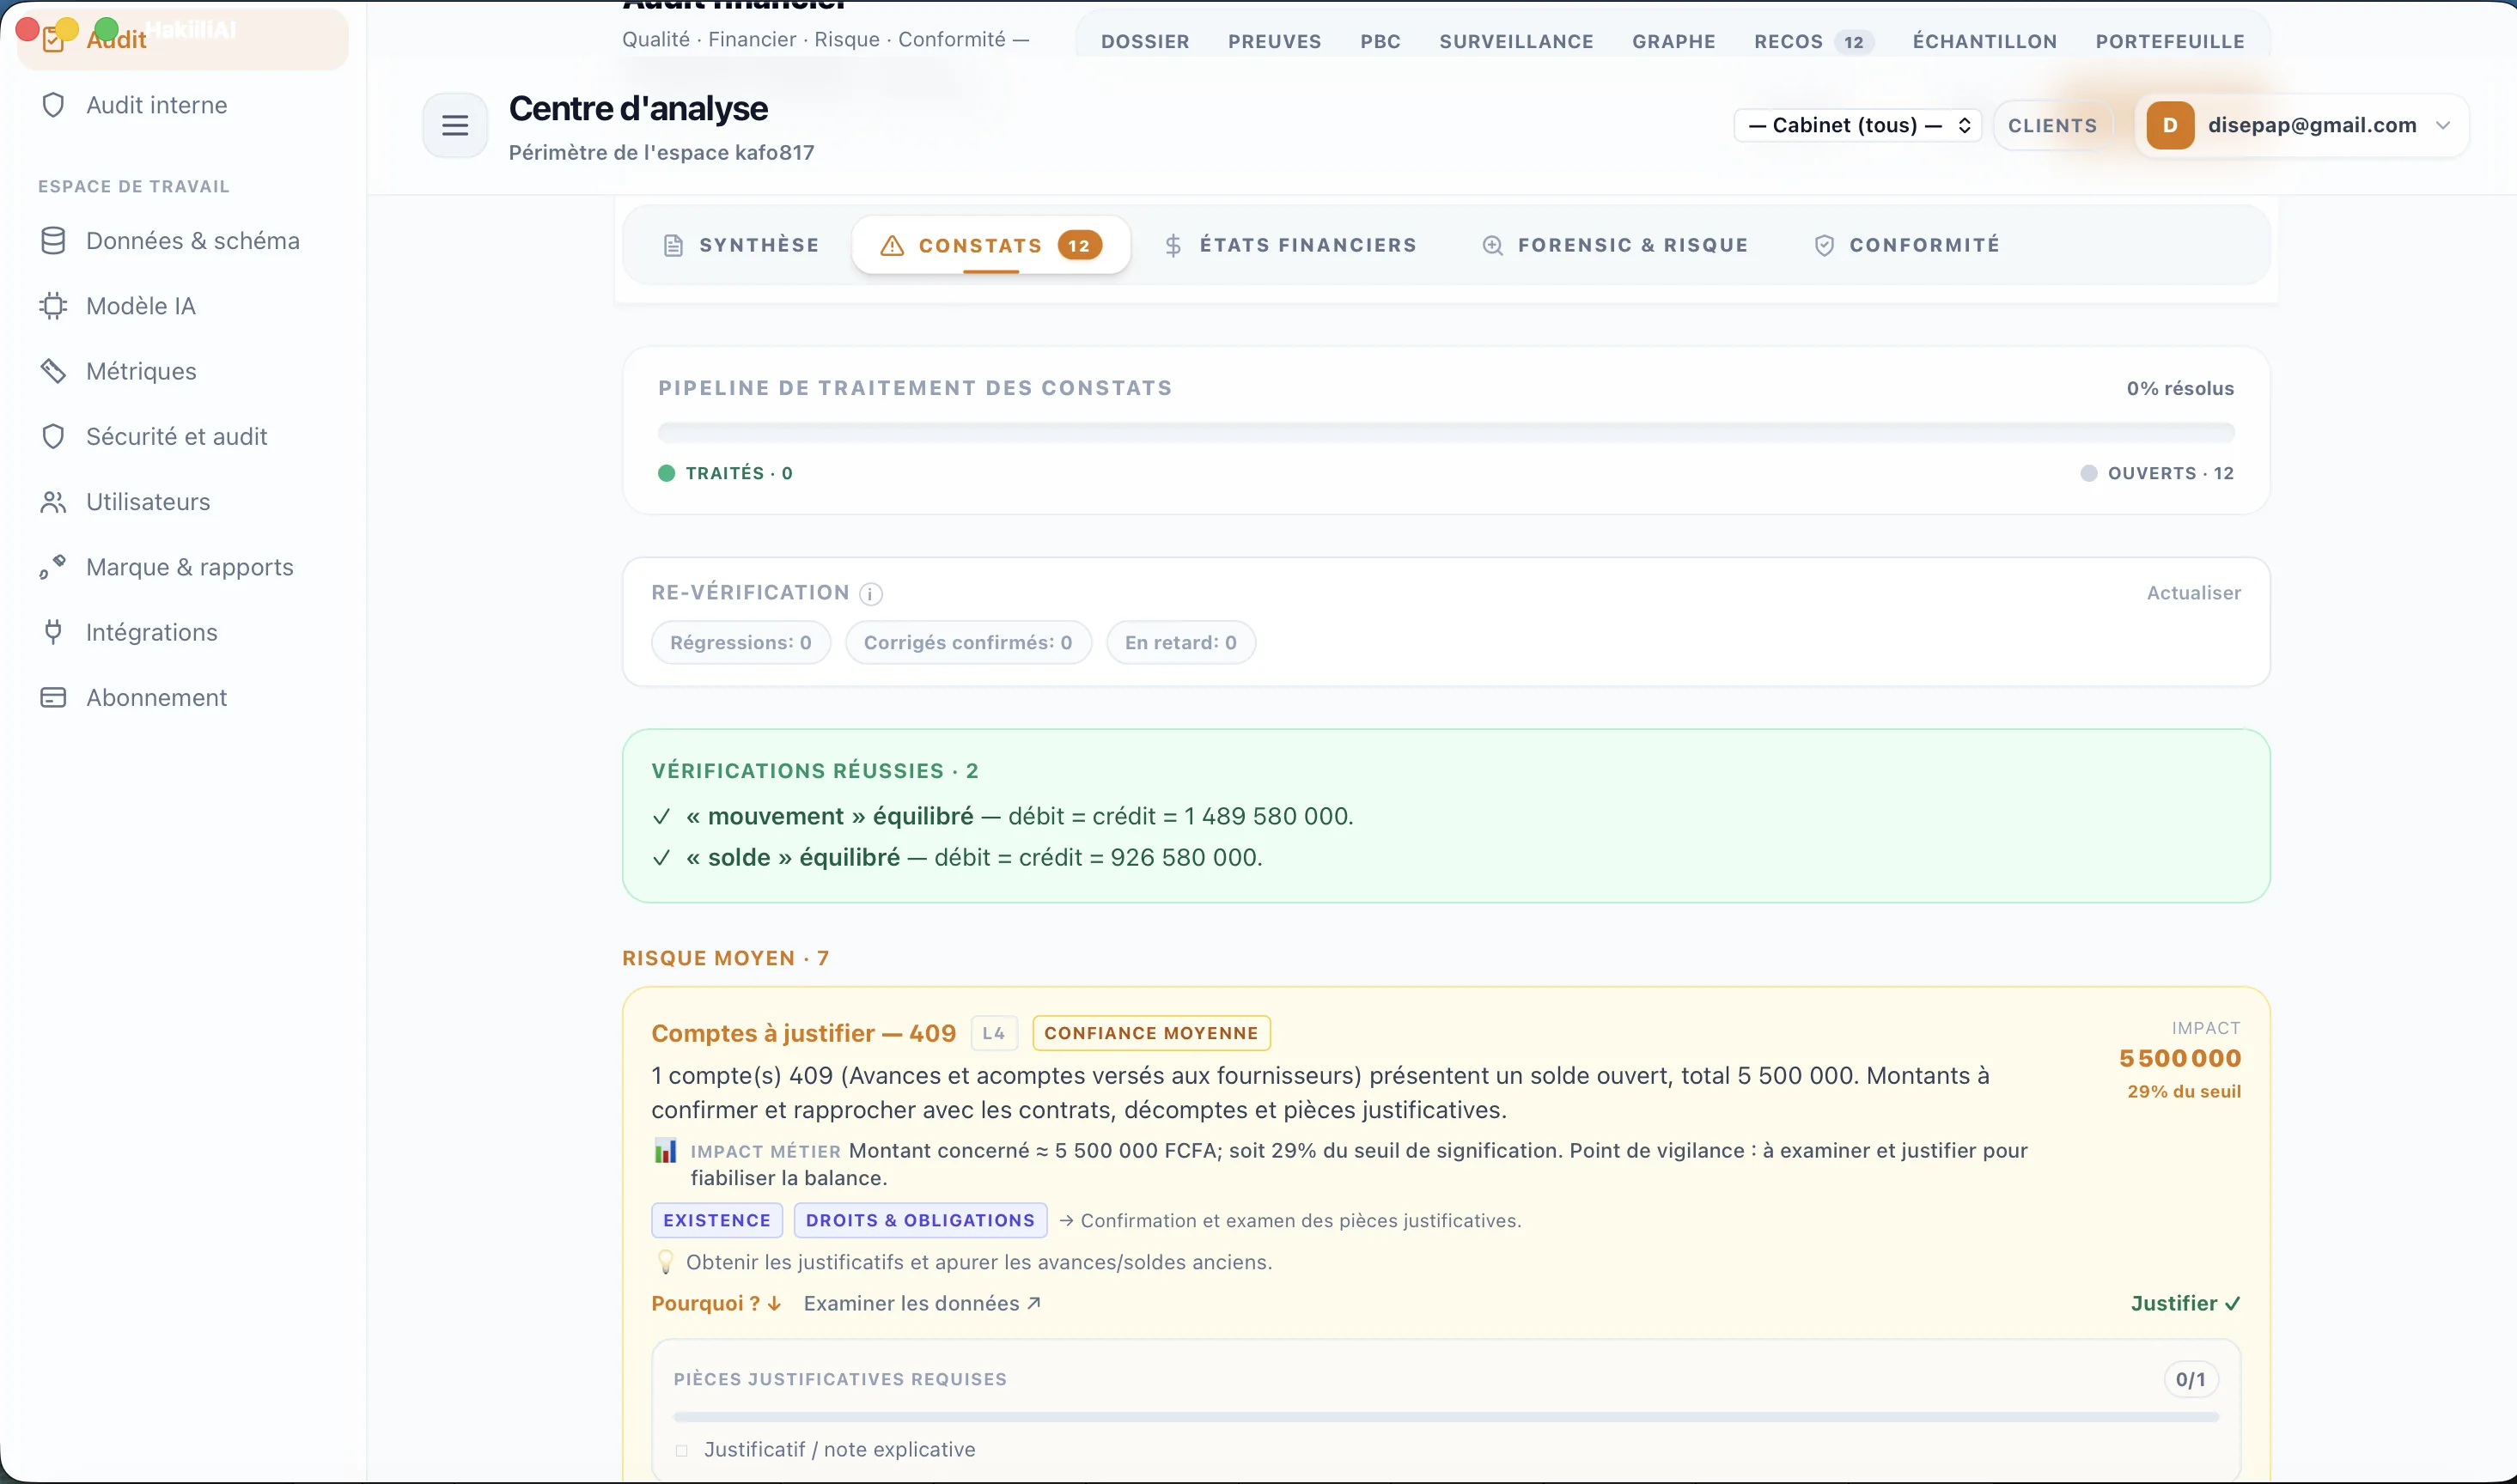Click the Régressions: 0 chip

pyautogui.click(x=740, y=642)
